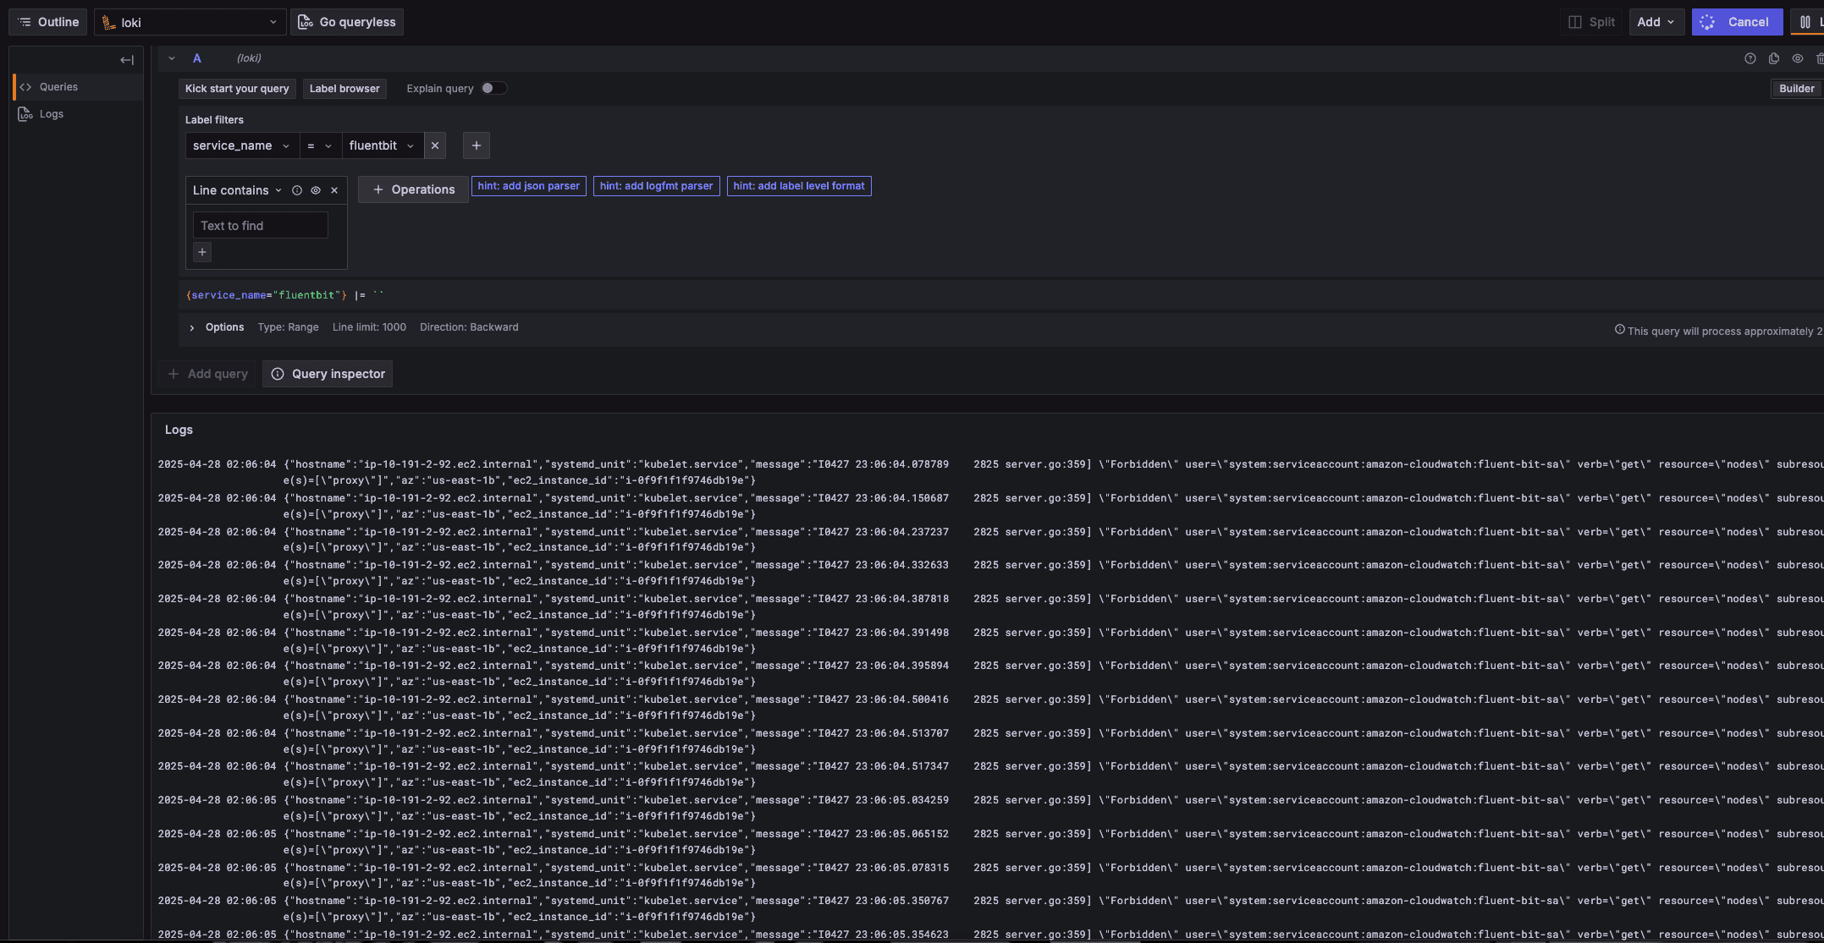Image resolution: width=1824 pixels, height=943 pixels.
Task: Apply hint: add logfmt parser
Action: click(x=657, y=186)
